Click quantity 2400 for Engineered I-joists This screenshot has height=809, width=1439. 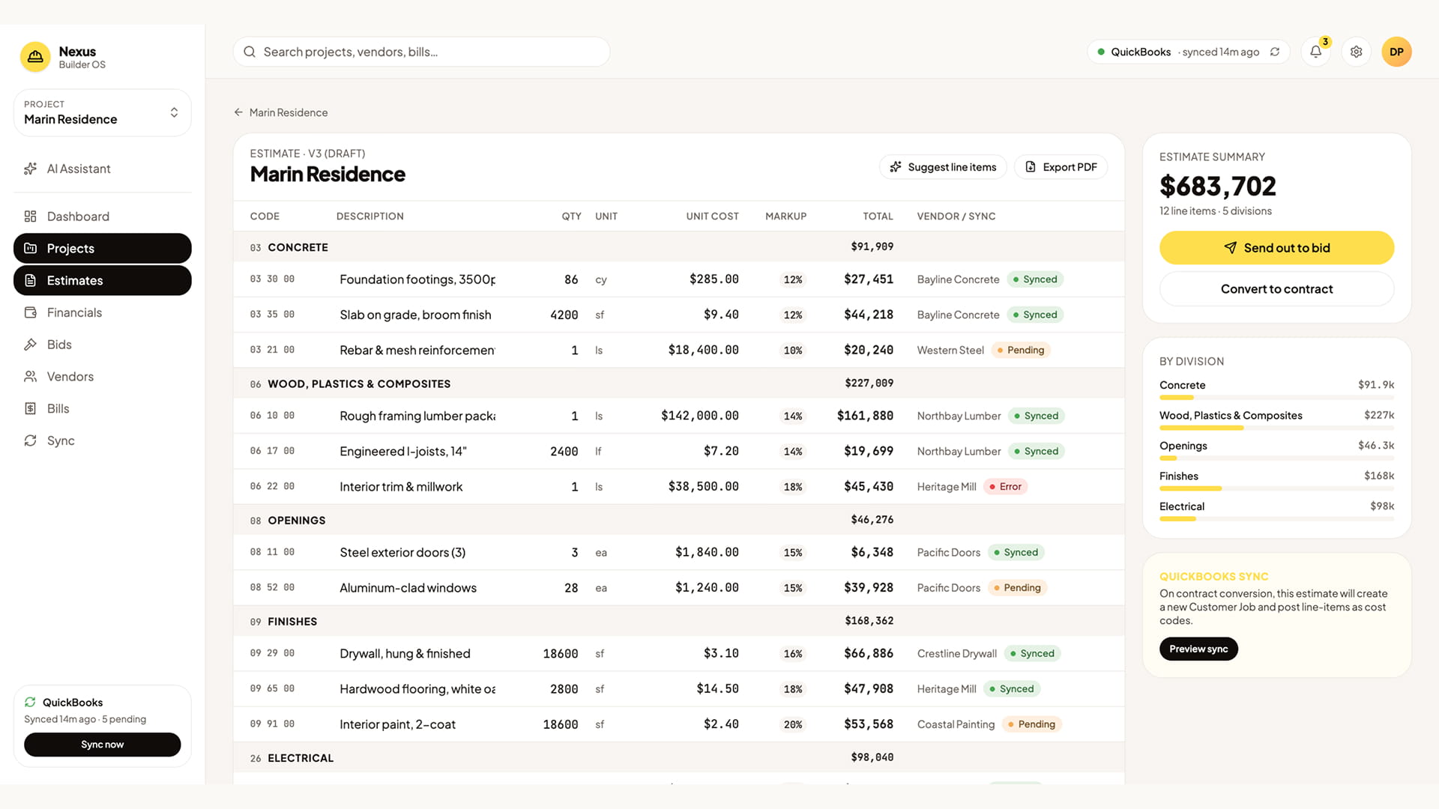click(564, 451)
